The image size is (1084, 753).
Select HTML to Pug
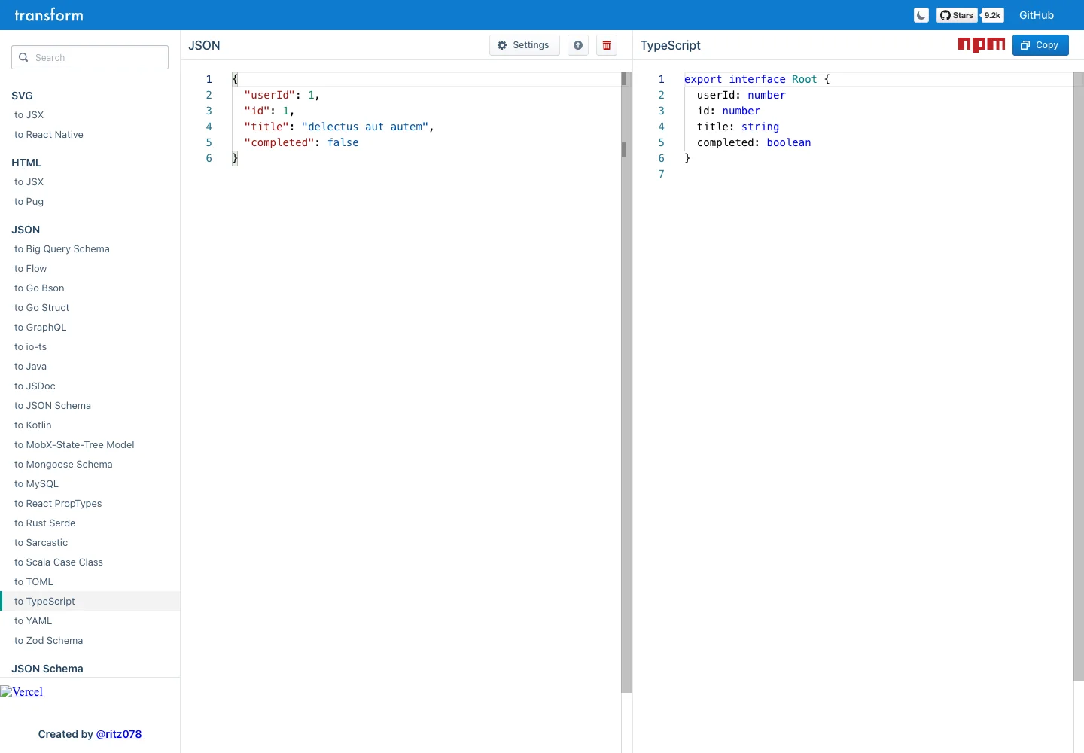click(90, 202)
